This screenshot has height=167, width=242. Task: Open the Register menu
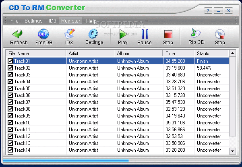71,21
